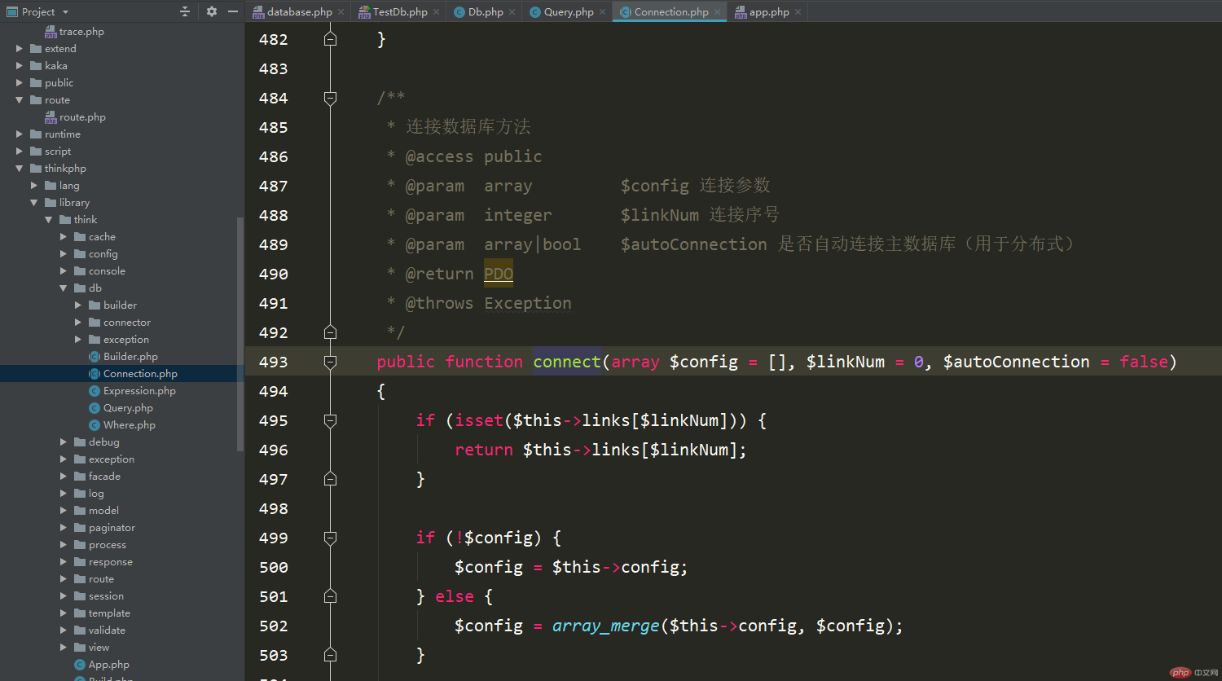Click the script folder icon
The image size is (1222, 681).
point(36,152)
